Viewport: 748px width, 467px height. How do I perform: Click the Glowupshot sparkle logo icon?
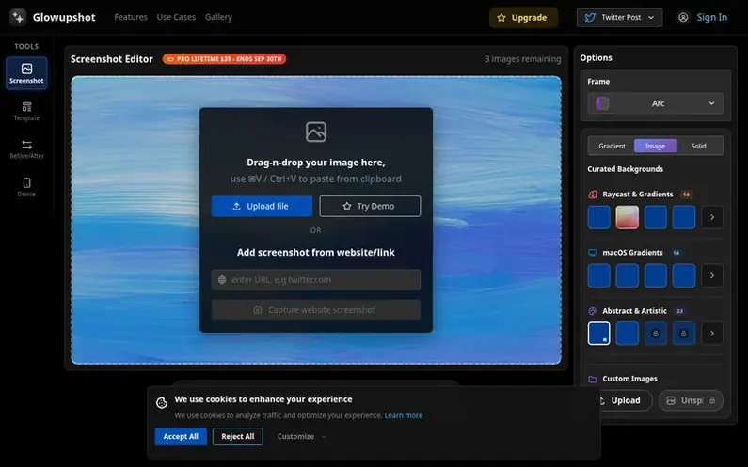click(18, 17)
